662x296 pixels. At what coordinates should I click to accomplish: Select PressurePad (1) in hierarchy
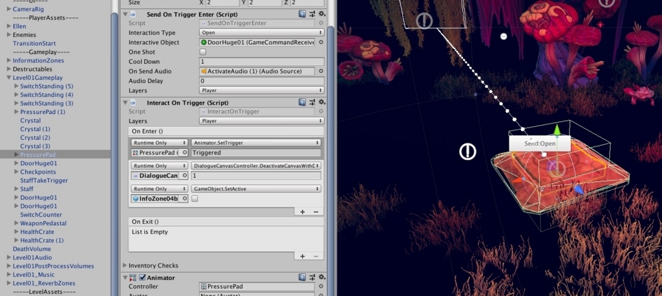point(43,112)
